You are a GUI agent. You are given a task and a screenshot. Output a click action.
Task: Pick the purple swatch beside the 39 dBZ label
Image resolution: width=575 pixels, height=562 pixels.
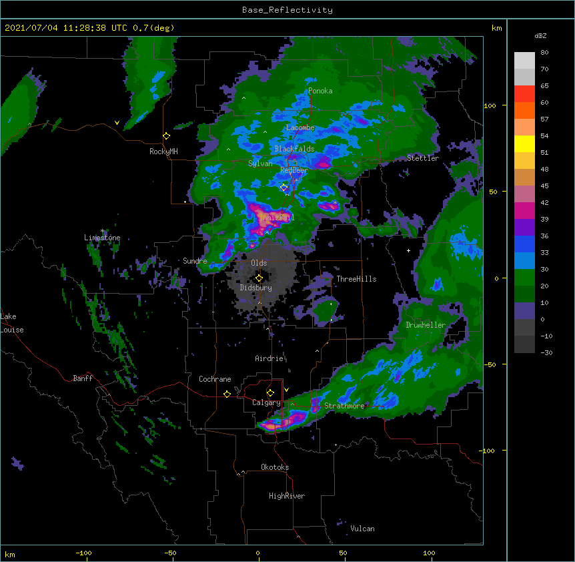click(524, 228)
